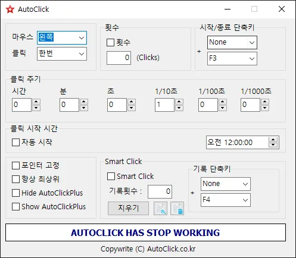Toggle the 자동 시작 checkbox
The height and width of the screenshot is (258, 296).
pos(15,142)
